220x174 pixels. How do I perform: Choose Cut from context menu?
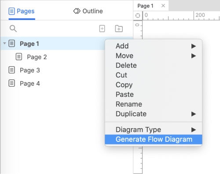click(154, 75)
